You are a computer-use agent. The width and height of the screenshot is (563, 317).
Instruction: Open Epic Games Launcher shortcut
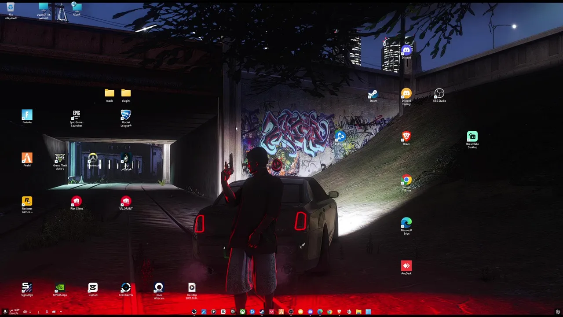tap(77, 118)
